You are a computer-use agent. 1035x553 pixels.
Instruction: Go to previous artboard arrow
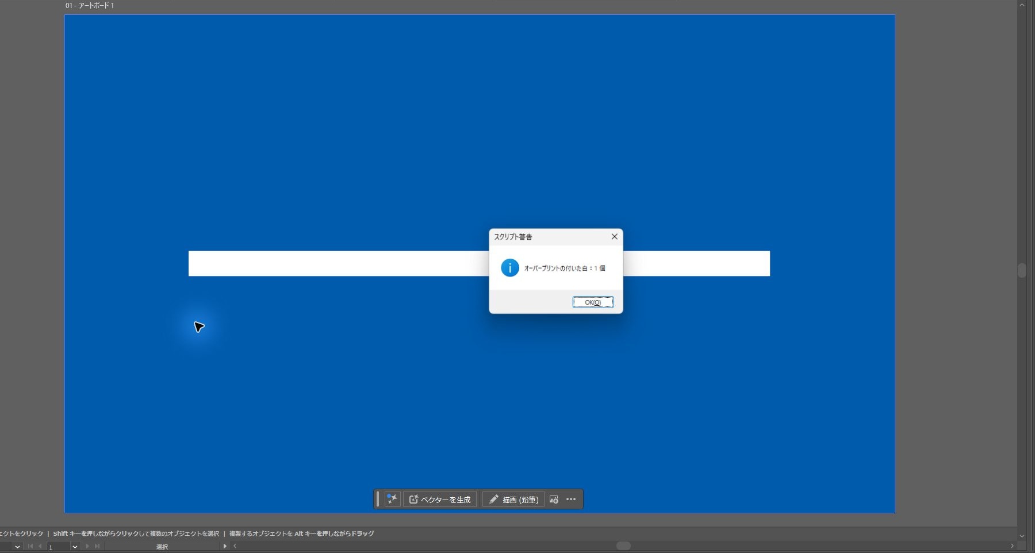click(x=40, y=547)
